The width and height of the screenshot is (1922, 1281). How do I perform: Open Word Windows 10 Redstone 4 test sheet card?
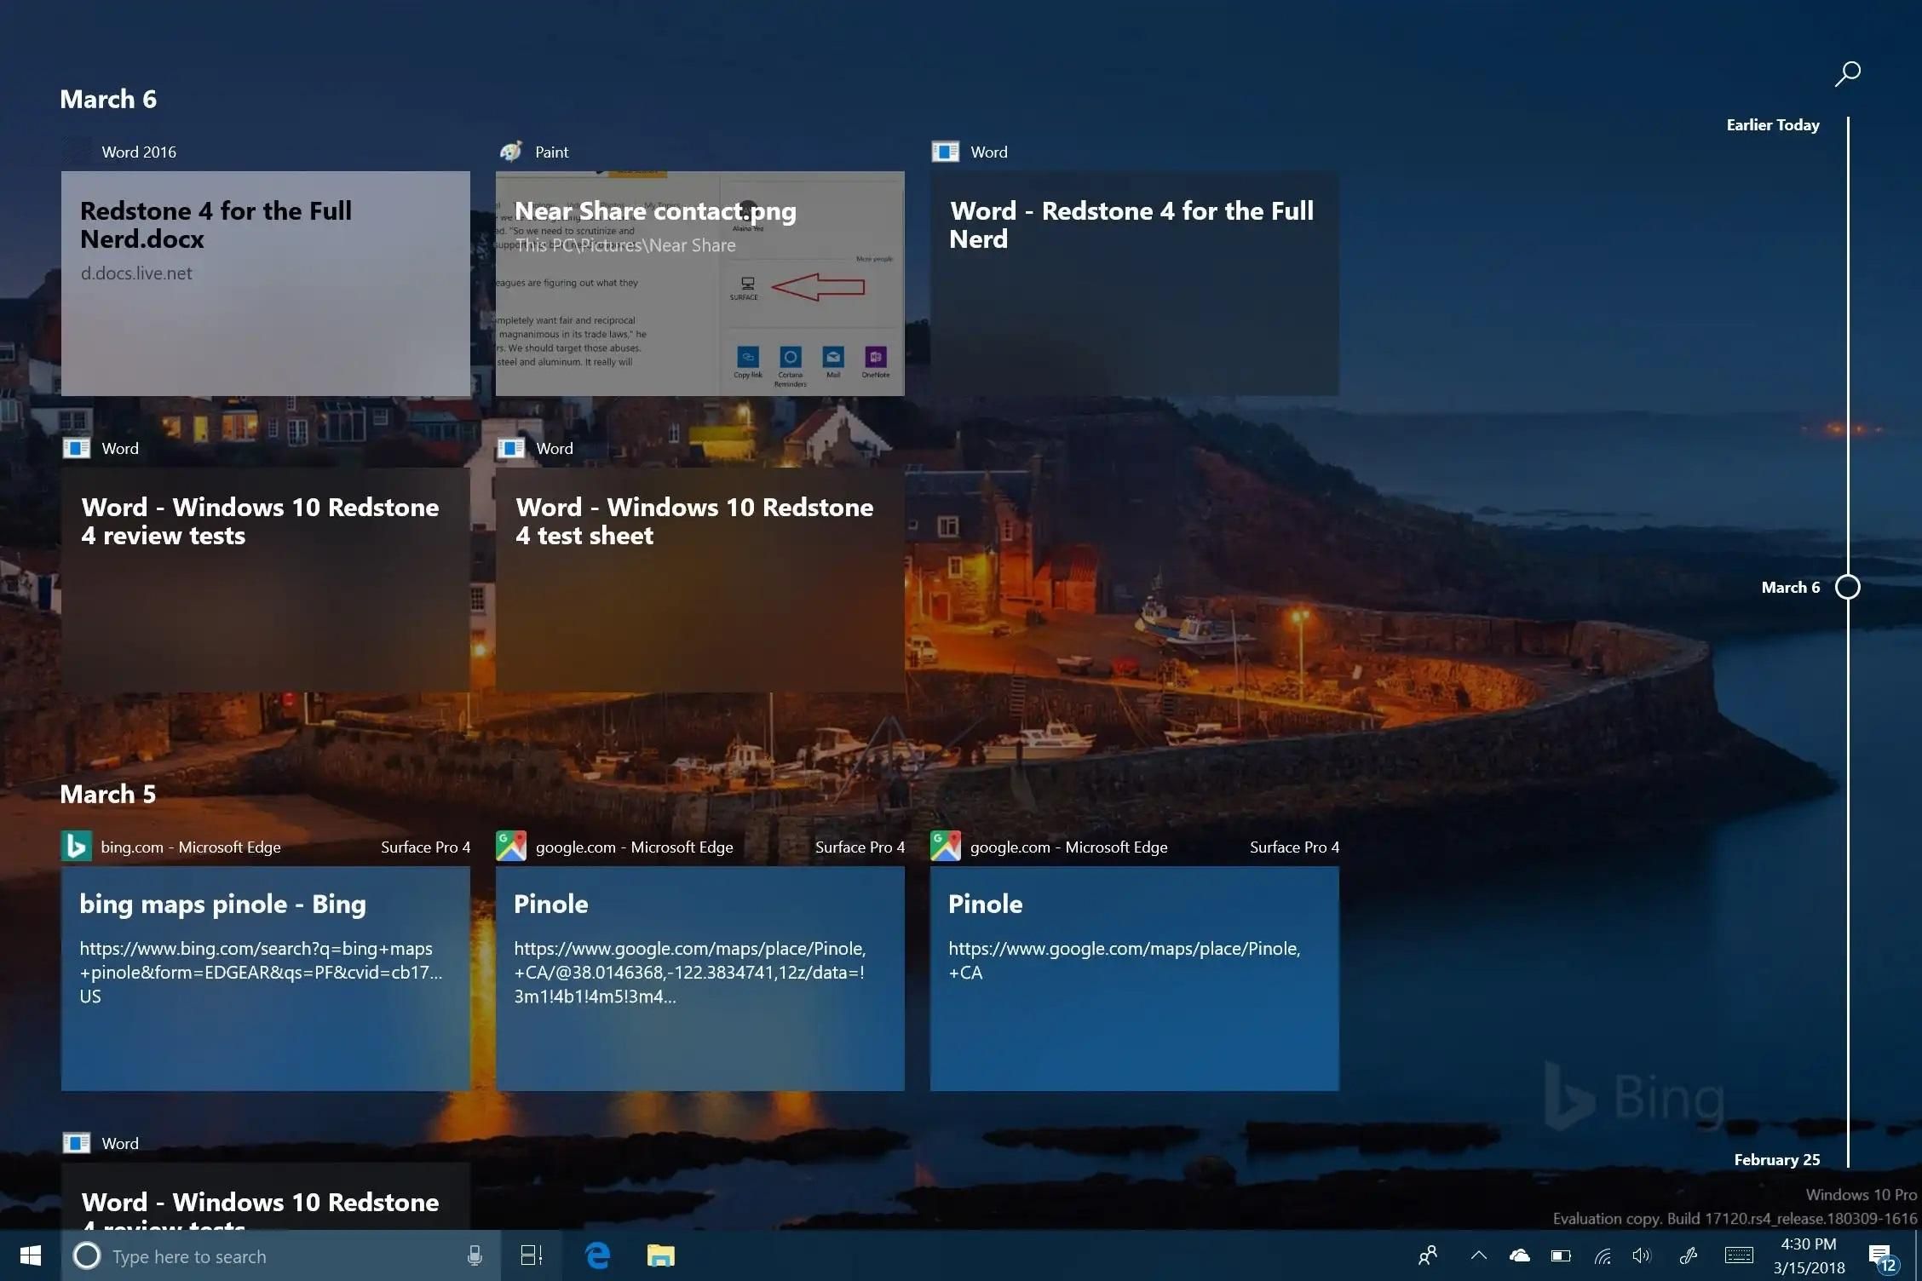(699, 579)
